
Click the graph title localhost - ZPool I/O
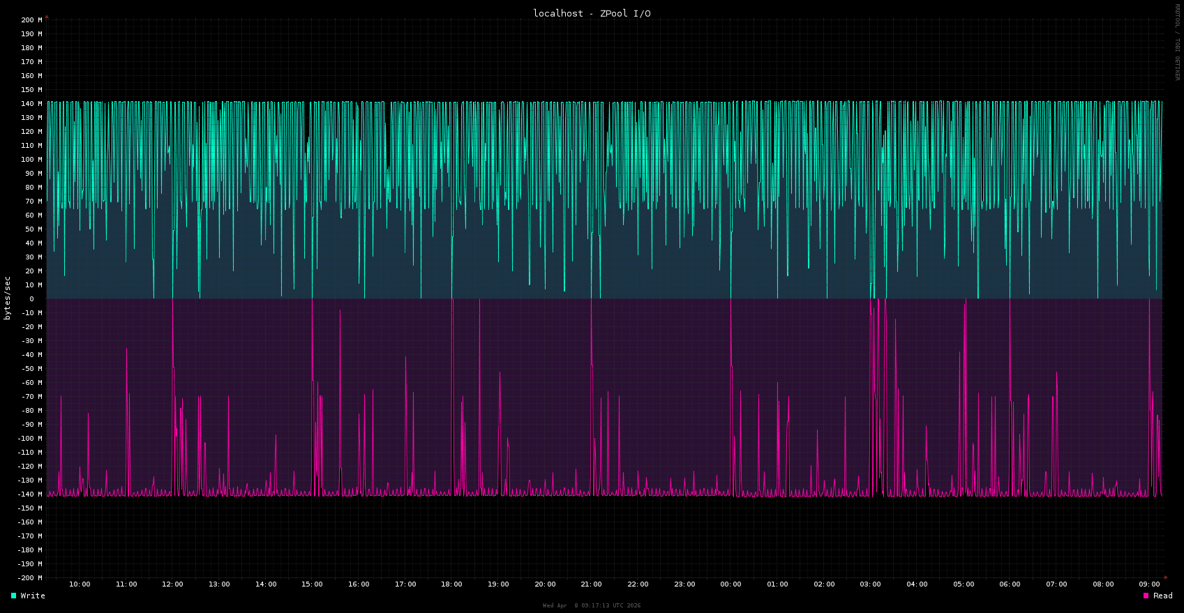[592, 13]
